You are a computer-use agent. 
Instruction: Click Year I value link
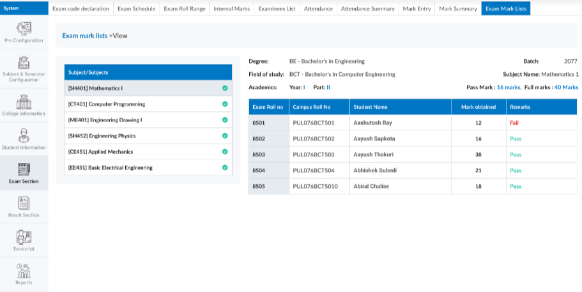304,88
